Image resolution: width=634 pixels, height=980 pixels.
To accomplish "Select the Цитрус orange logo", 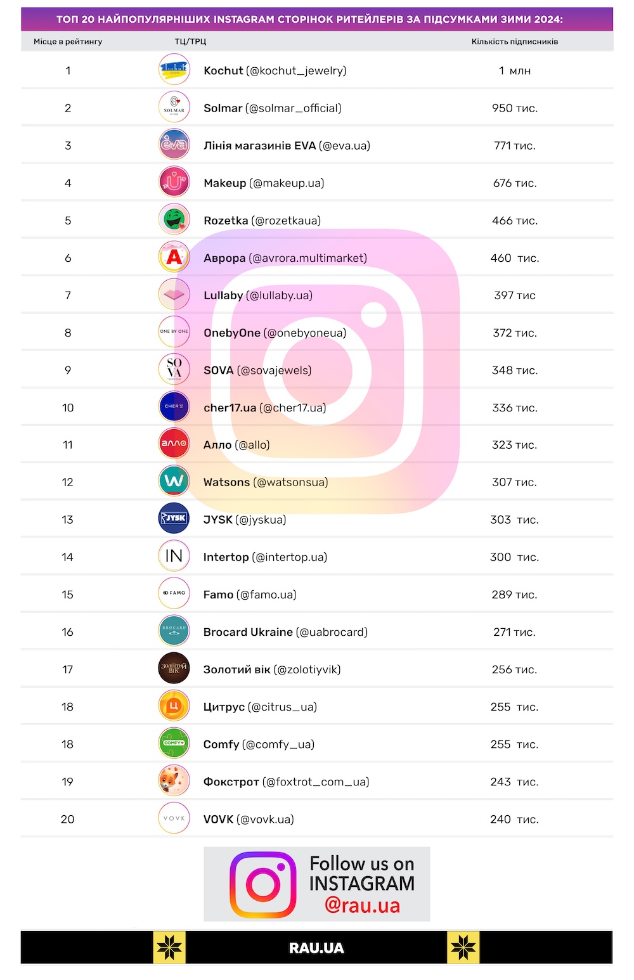I will (x=174, y=706).
